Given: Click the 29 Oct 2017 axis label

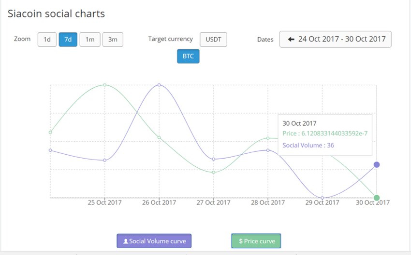Looking at the screenshot, I should point(323,202).
